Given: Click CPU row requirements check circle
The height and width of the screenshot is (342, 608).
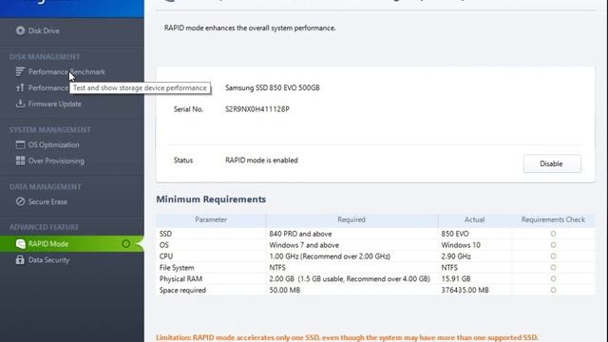Looking at the screenshot, I should click(x=553, y=256).
